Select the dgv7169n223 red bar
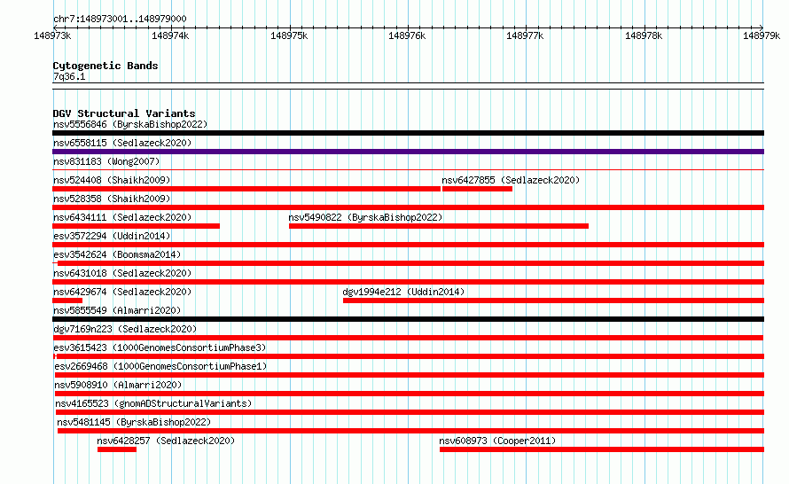789x484 pixels. 408,338
